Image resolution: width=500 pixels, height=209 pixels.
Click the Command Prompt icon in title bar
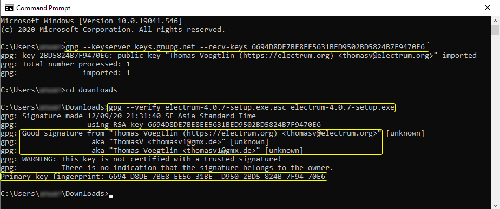(9, 8)
